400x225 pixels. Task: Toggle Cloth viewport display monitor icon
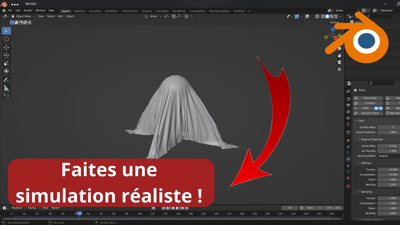pos(376,108)
